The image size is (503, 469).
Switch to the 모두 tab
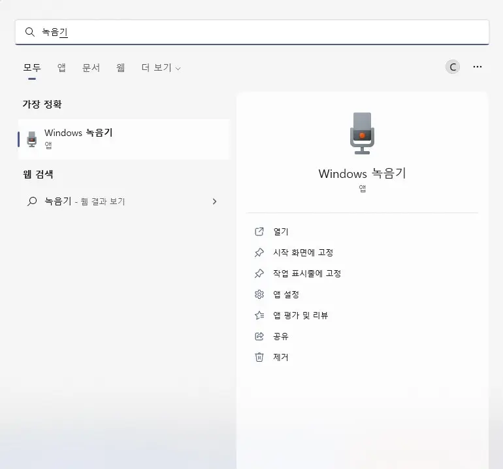(x=32, y=67)
